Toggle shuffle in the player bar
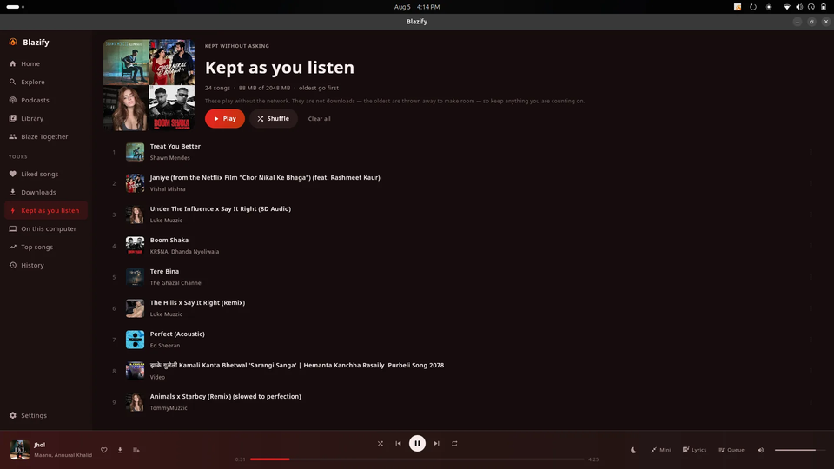This screenshot has height=469, width=834. pyautogui.click(x=381, y=444)
